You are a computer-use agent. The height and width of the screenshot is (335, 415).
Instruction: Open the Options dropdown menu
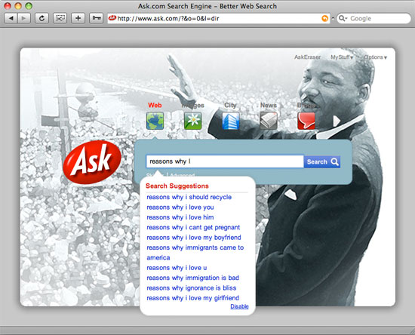[x=375, y=57]
